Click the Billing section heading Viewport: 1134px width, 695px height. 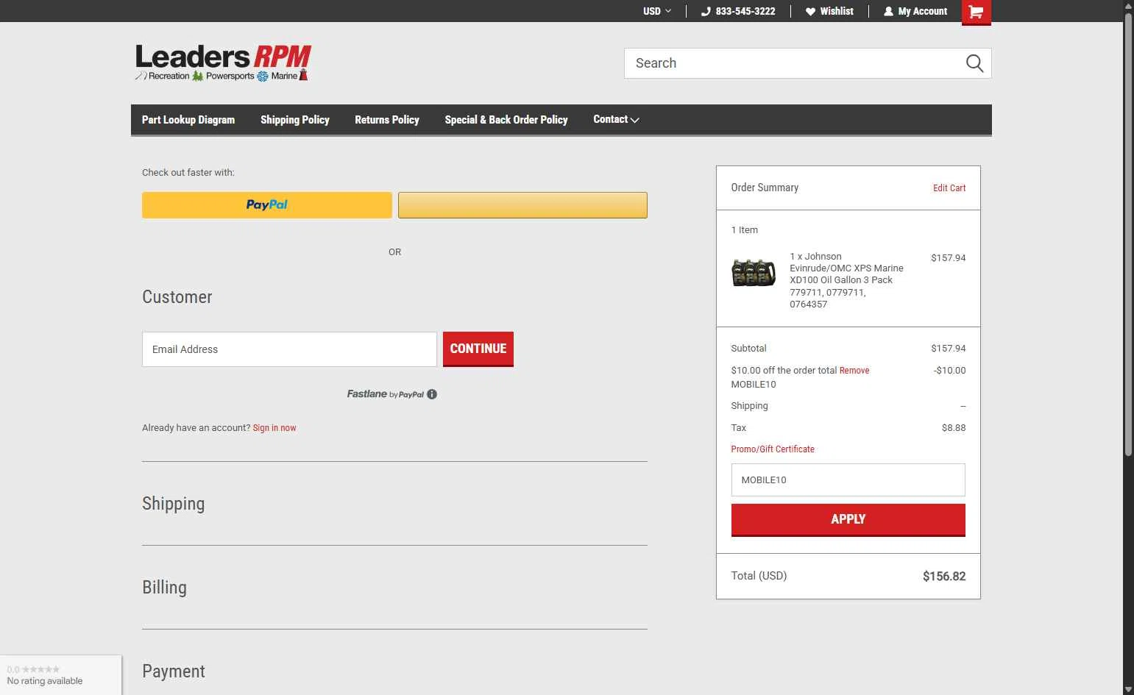164,588
